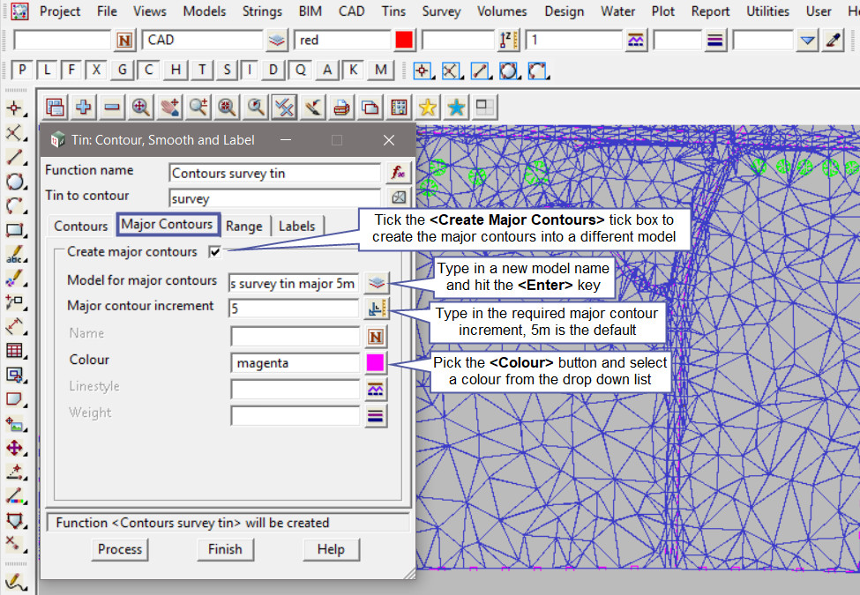Screen dimensions: 860x595
Task: Click the Finish button
Action: 225,549
